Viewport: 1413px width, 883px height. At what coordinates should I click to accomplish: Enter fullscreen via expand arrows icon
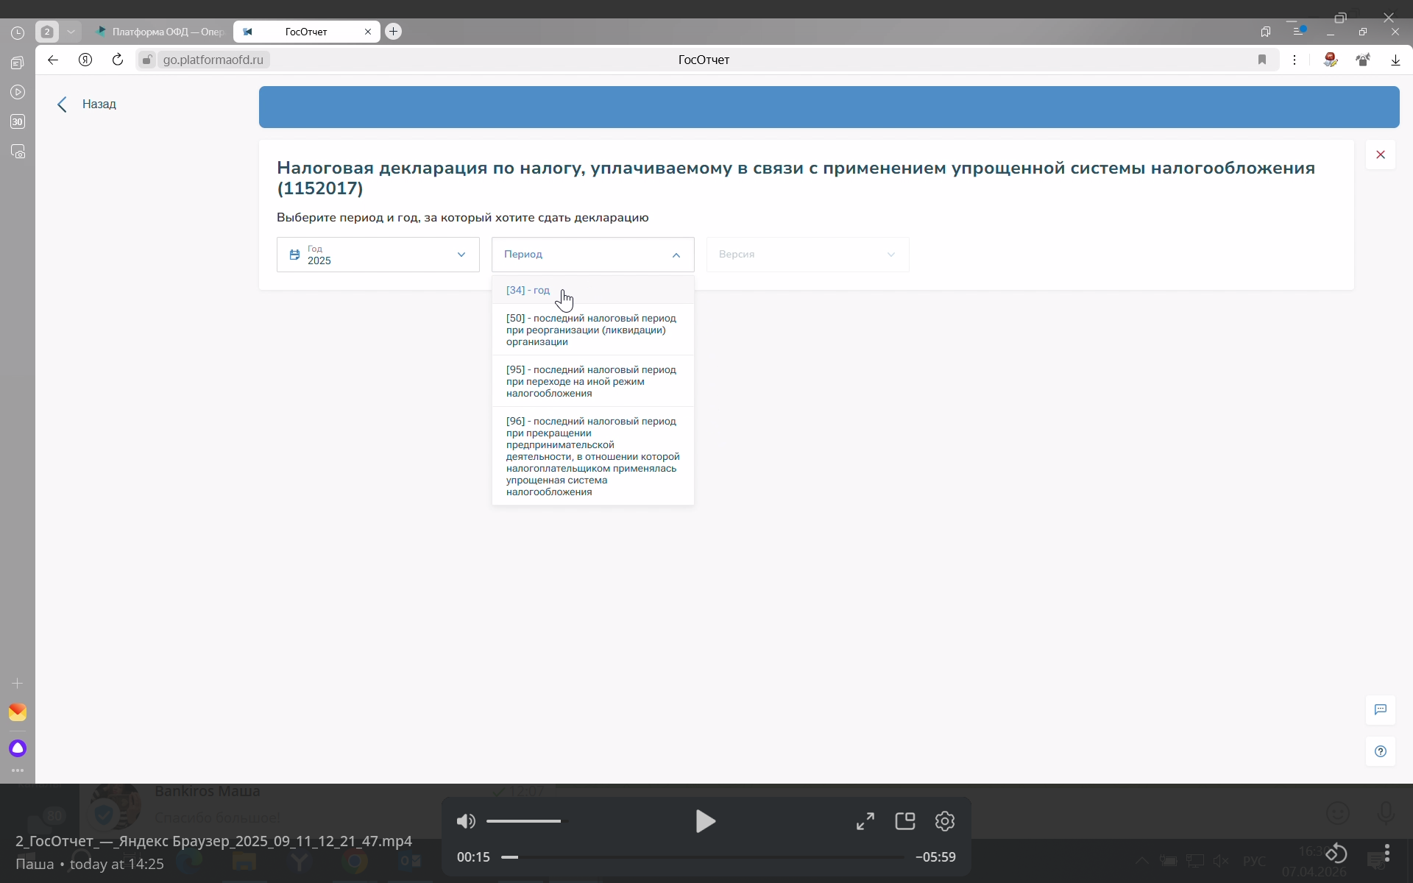click(x=865, y=821)
